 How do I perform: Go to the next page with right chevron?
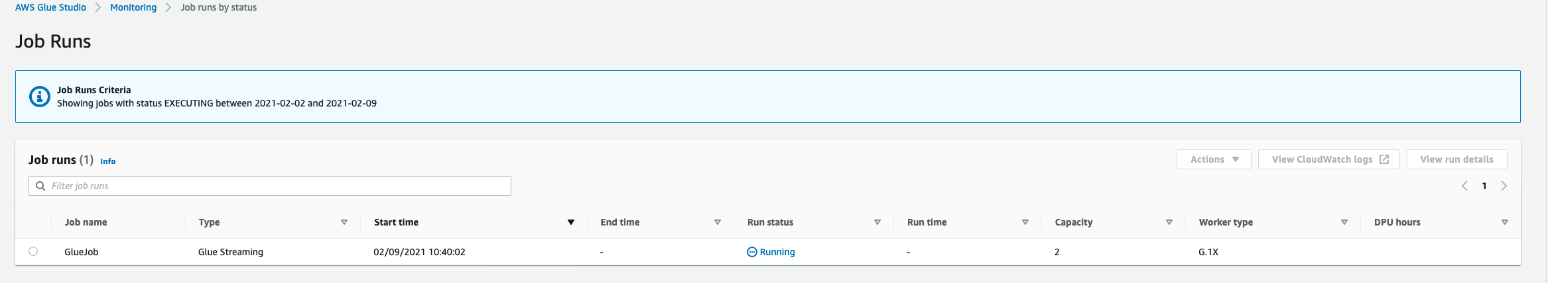click(x=1504, y=186)
